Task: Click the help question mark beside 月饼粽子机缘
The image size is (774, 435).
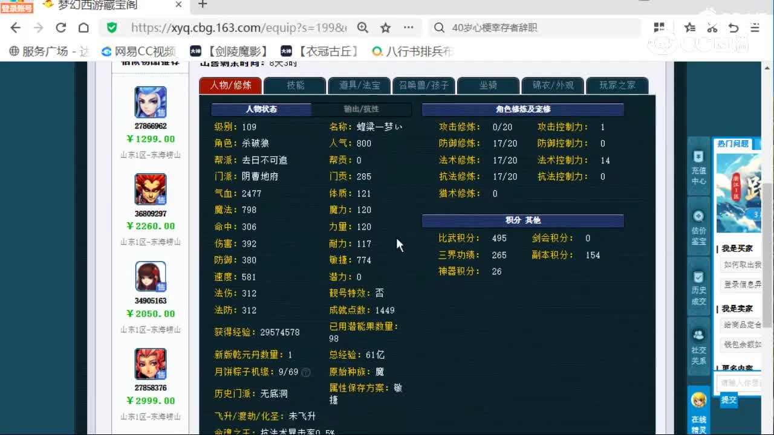Action: tap(306, 372)
